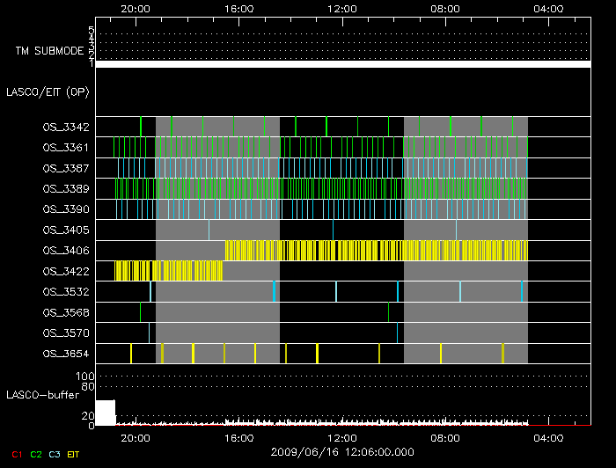Click the TM SUBMODE label
The width and height of the screenshot is (616, 468).
pos(48,51)
